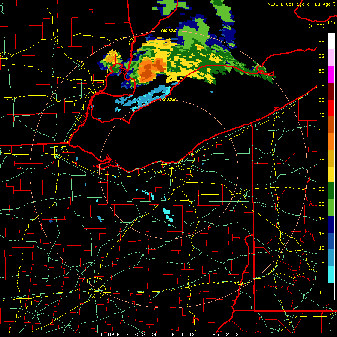Pick the black TH legend swatch
Screen dimensions: 337x337
coord(331,291)
